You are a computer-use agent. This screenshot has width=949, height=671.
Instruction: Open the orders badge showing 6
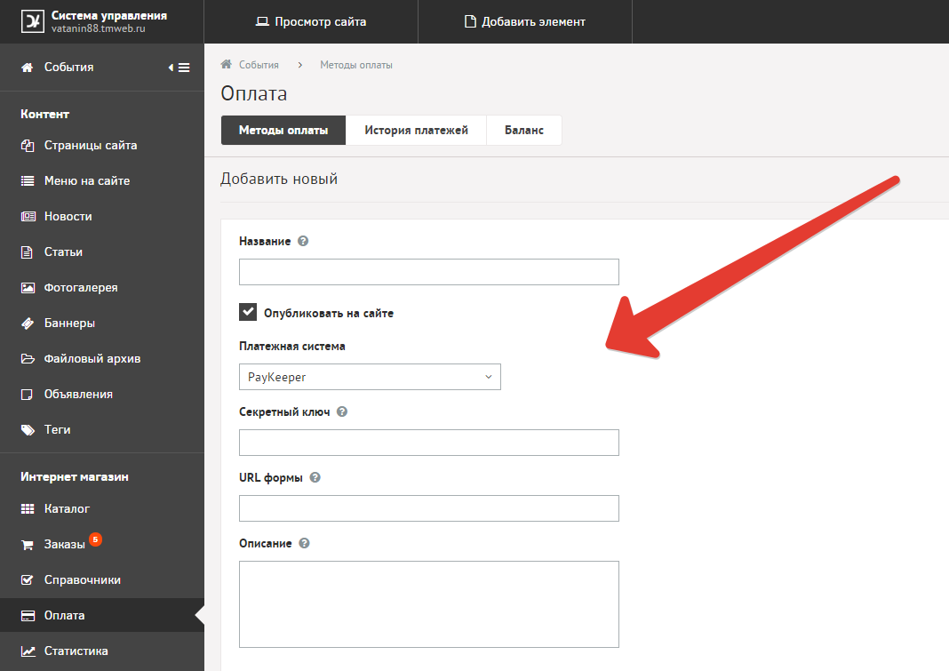point(96,539)
